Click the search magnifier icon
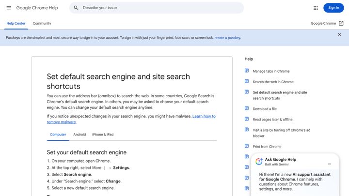 pyautogui.click(x=76, y=8)
